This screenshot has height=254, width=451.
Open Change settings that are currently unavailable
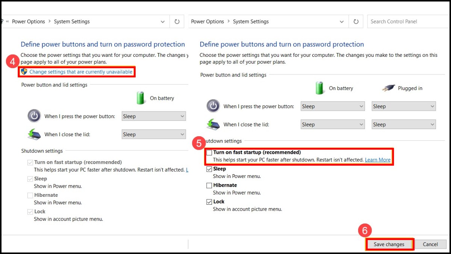point(81,71)
